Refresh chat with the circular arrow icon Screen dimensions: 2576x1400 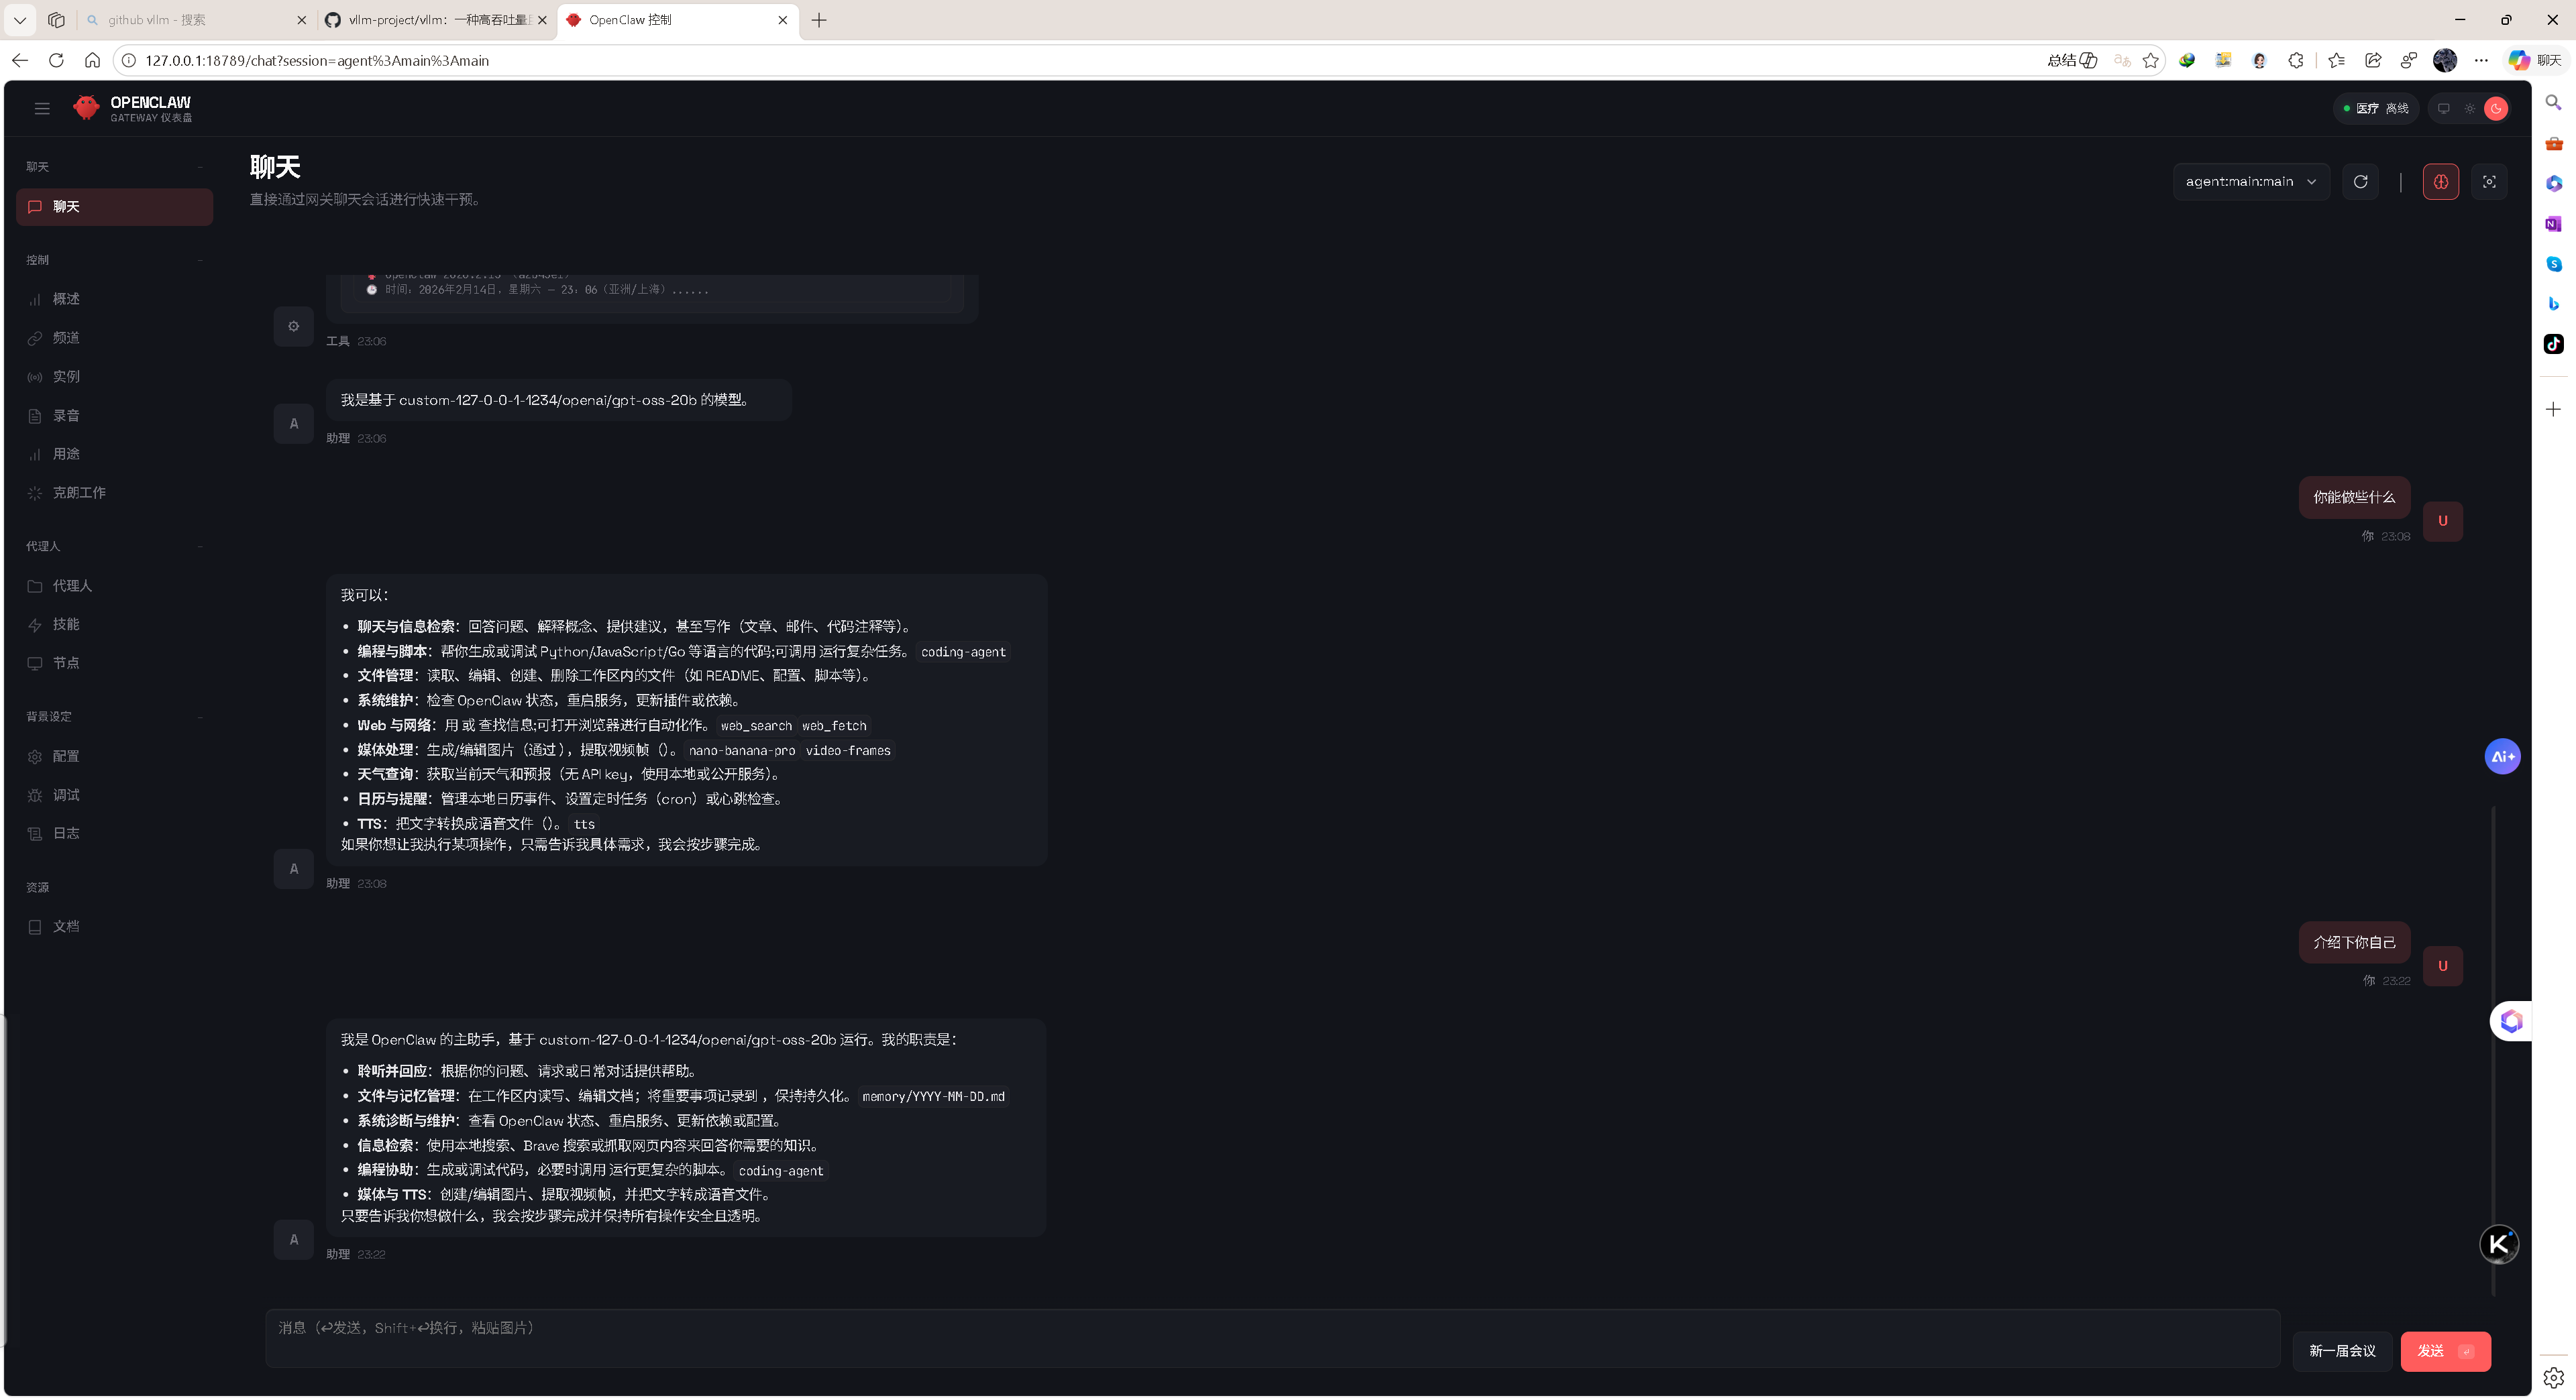(x=2360, y=181)
